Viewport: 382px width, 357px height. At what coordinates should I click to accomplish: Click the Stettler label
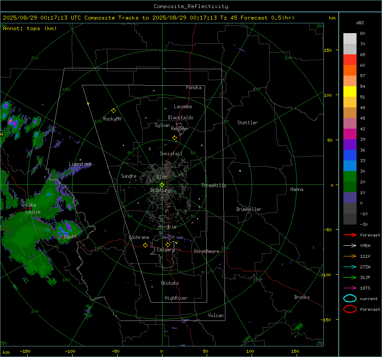point(247,123)
